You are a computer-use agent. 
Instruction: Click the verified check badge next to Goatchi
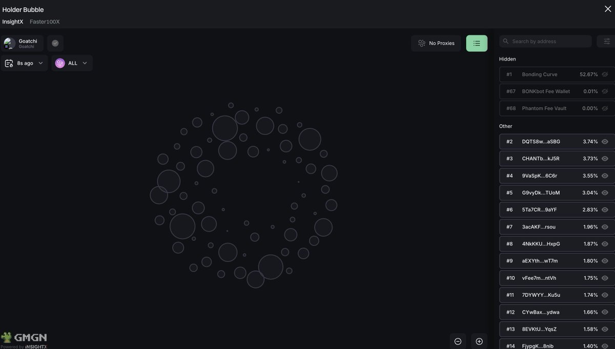click(x=55, y=43)
